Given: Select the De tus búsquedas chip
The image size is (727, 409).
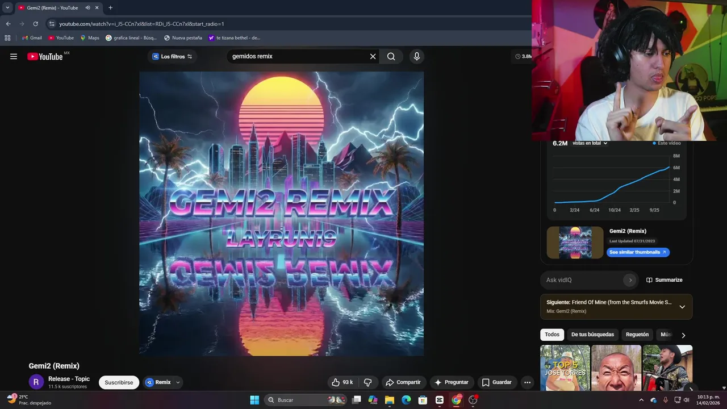Looking at the screenshot, I should click(x=592, y=335).
